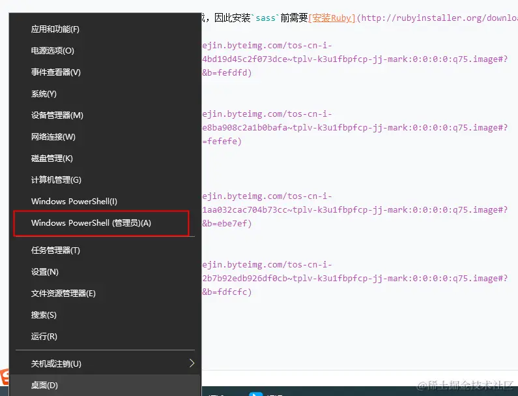
Task: Select 桌面(D) menu item
Action: point(105,386)
